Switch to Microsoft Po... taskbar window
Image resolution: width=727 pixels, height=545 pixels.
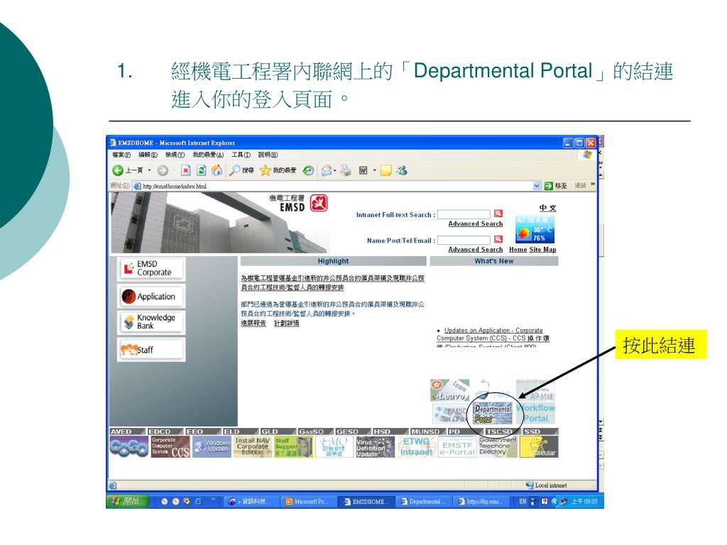tap(308, 502)
